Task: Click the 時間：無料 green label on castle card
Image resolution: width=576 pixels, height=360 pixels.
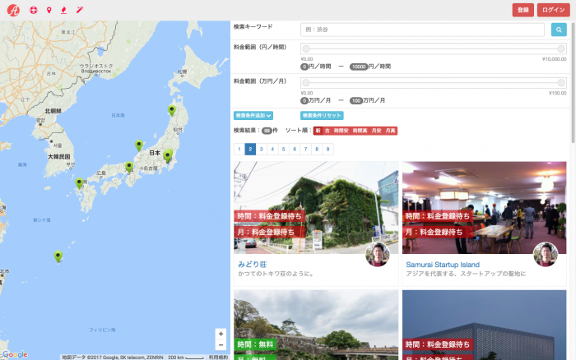Action: point(255,344)
